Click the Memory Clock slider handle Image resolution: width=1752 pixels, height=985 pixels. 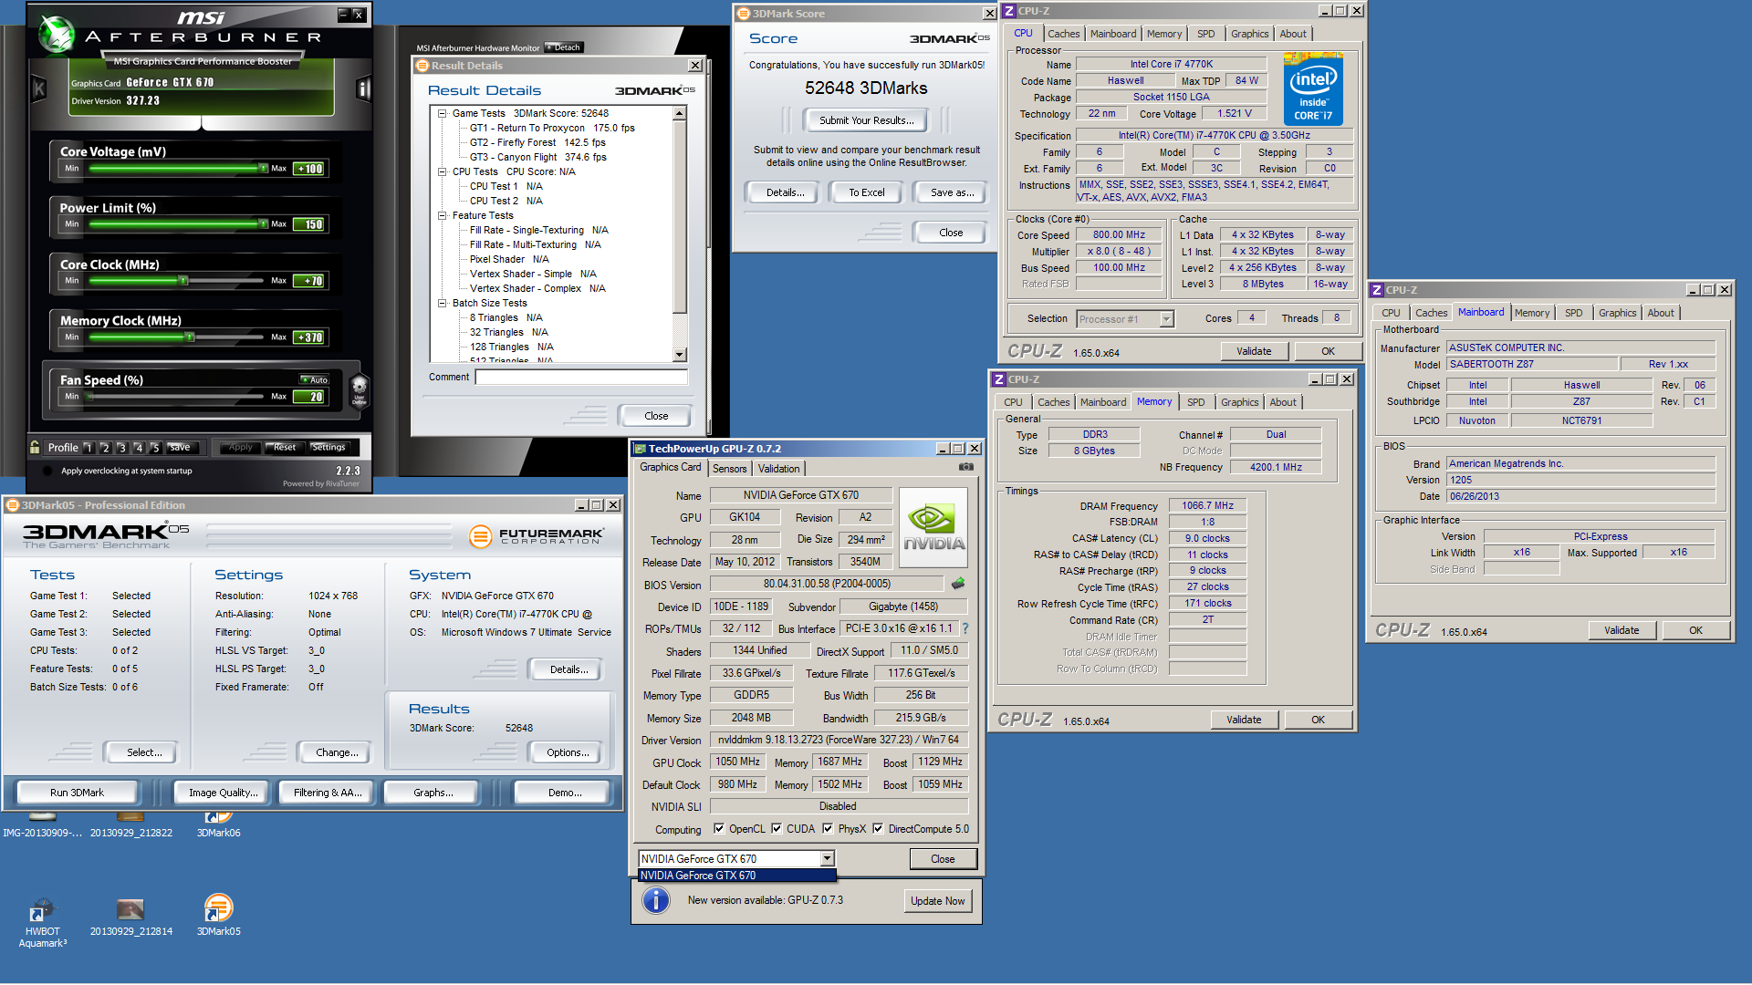point(190,337)
